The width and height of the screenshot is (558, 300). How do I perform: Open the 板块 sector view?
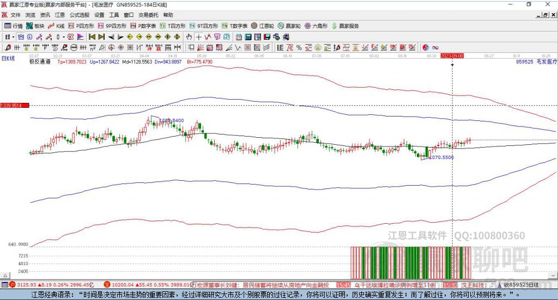pos(35,26)
